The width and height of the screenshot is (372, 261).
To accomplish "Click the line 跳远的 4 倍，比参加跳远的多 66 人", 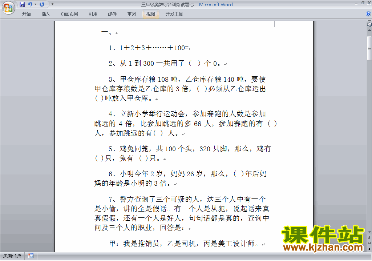I will 186,124.
